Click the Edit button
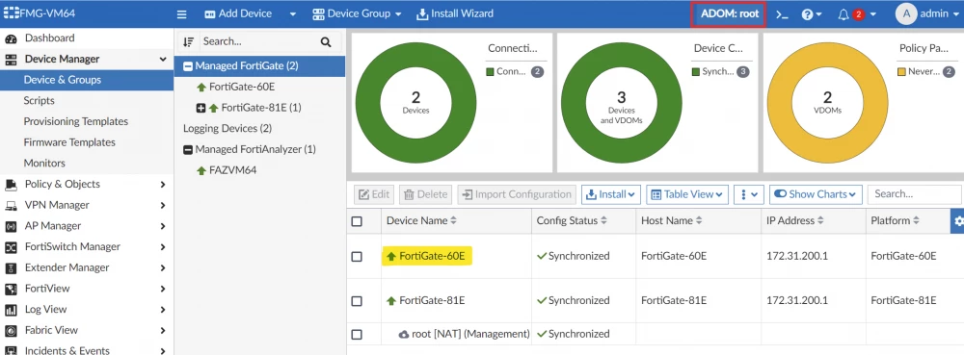 point(374,194)
